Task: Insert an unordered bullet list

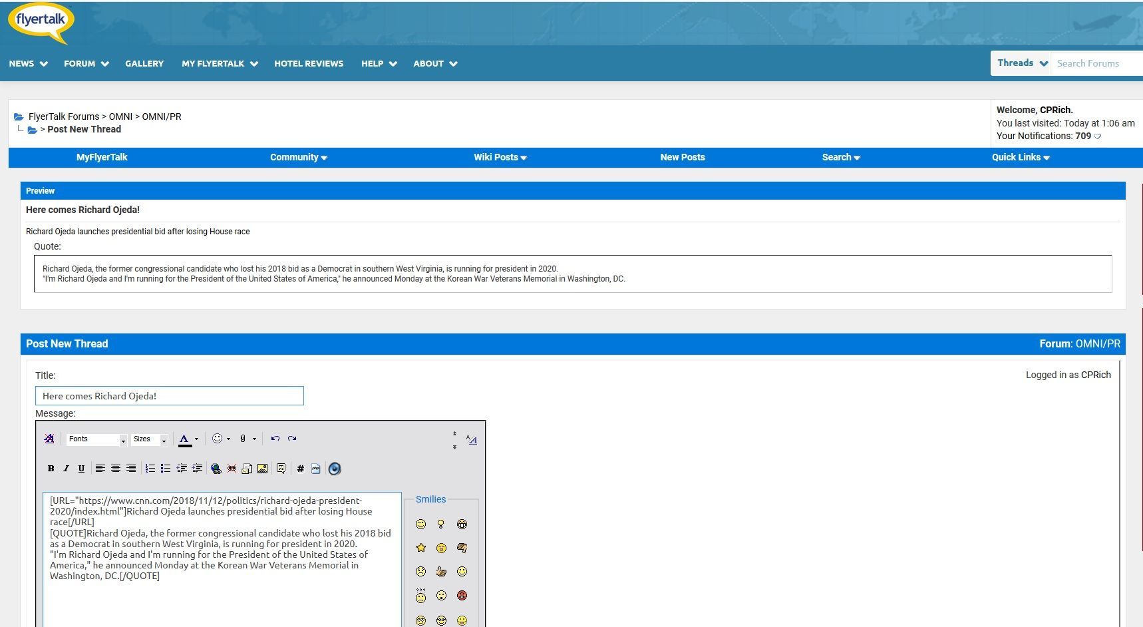Action: [x=166, y=469]
